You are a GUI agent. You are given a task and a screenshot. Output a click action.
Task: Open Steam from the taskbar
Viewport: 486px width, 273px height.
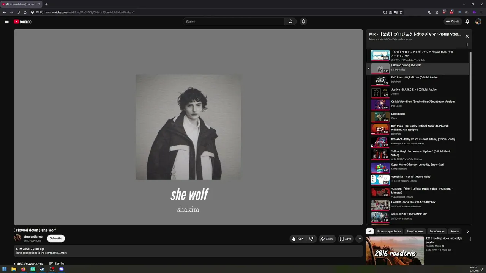coord(42,269)
